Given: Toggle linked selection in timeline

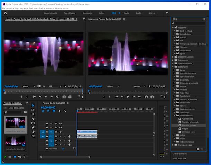Looking at the screenshot, I should coord(54,111).
